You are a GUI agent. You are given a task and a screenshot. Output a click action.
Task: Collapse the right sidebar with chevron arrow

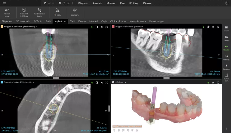226,128
